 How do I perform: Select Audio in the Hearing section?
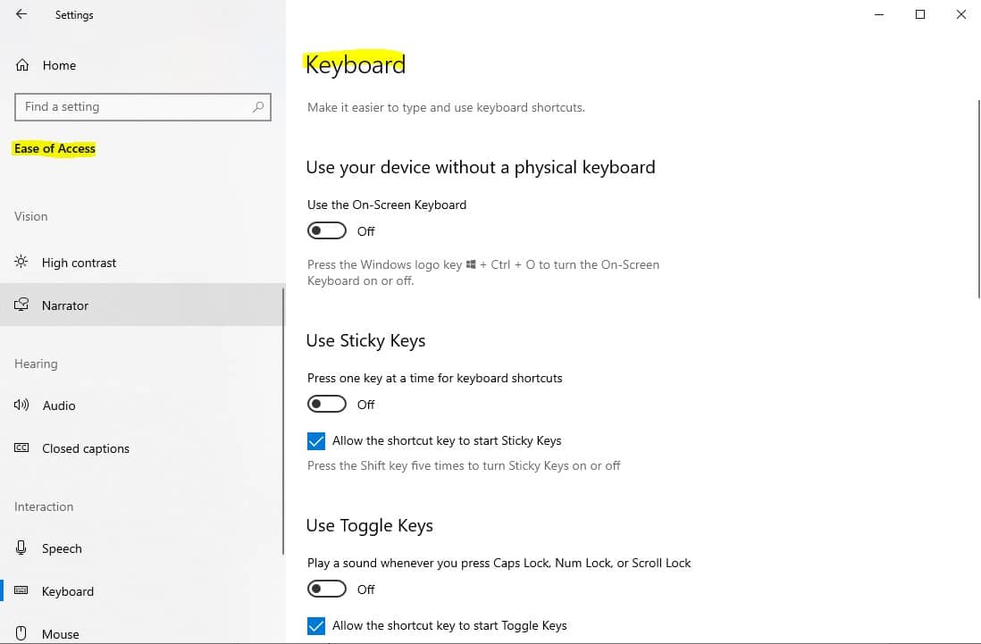tap(59, 405)
